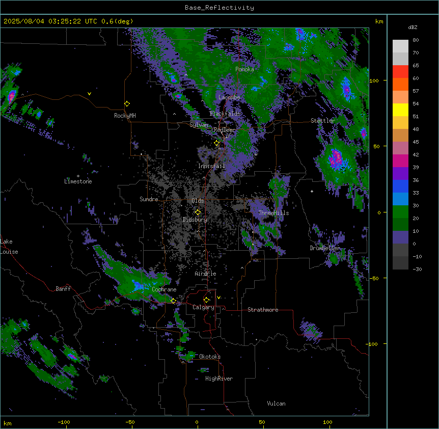This screenshot has height=429, width=439.
Task: Click the RedDeer city label
Action: (225, 130)
